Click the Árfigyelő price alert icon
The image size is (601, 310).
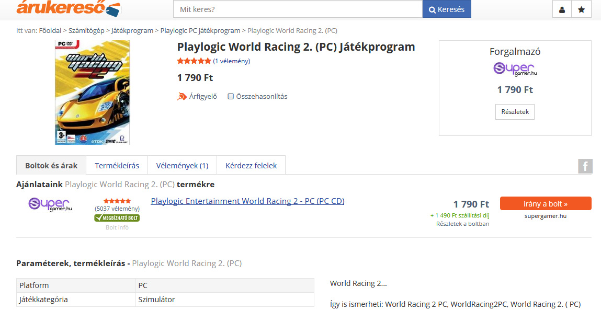click(x=182, y=97)
